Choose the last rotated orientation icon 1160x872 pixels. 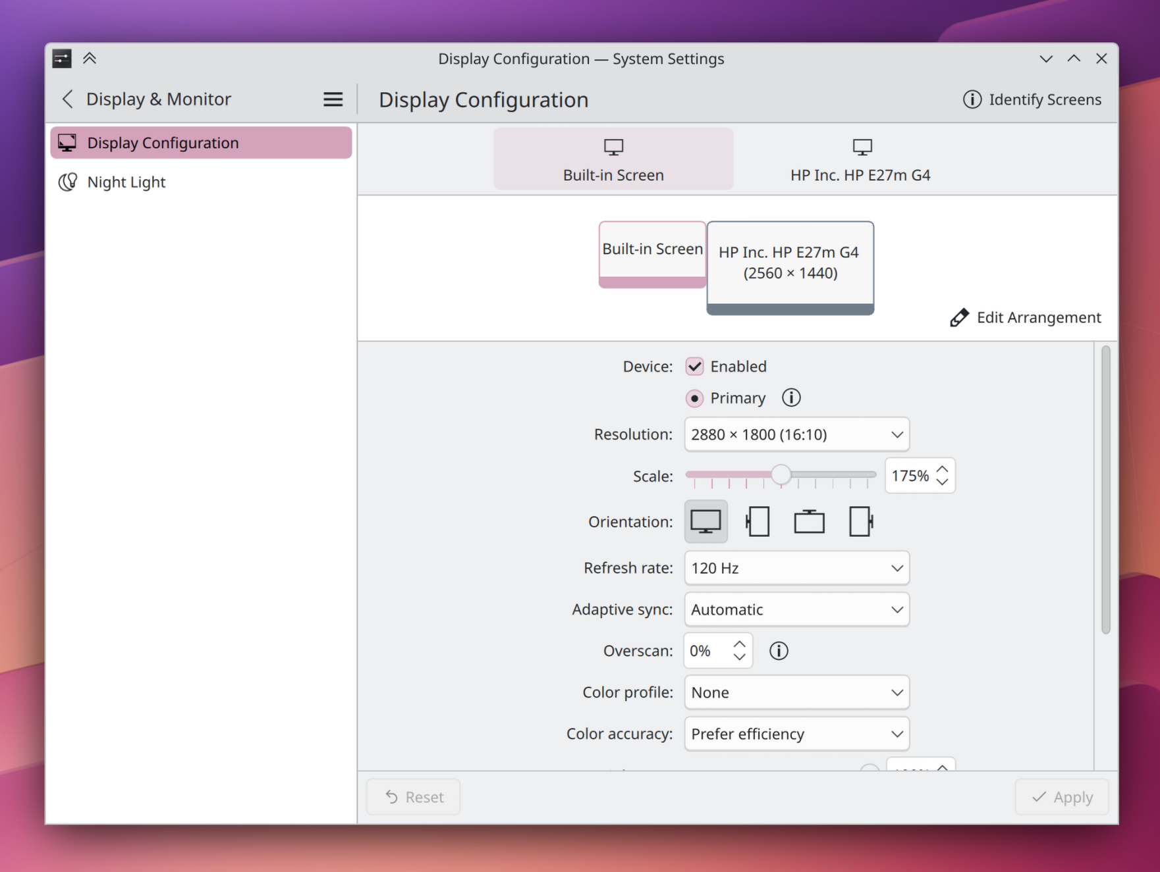(861, 522)
